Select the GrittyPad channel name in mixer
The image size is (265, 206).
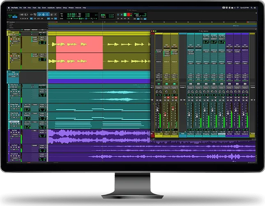coord(190,134)
